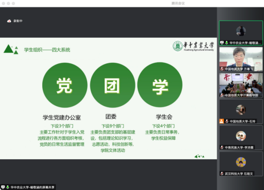Click the screen sharing label at bottom left

[32, 187]
